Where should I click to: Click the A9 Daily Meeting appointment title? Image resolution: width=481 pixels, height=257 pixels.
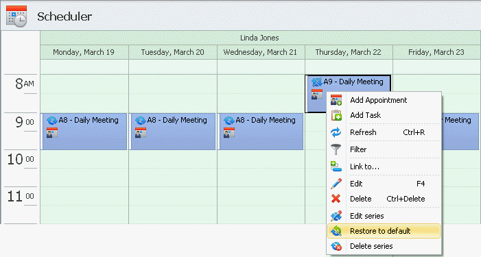pos(353,82)
